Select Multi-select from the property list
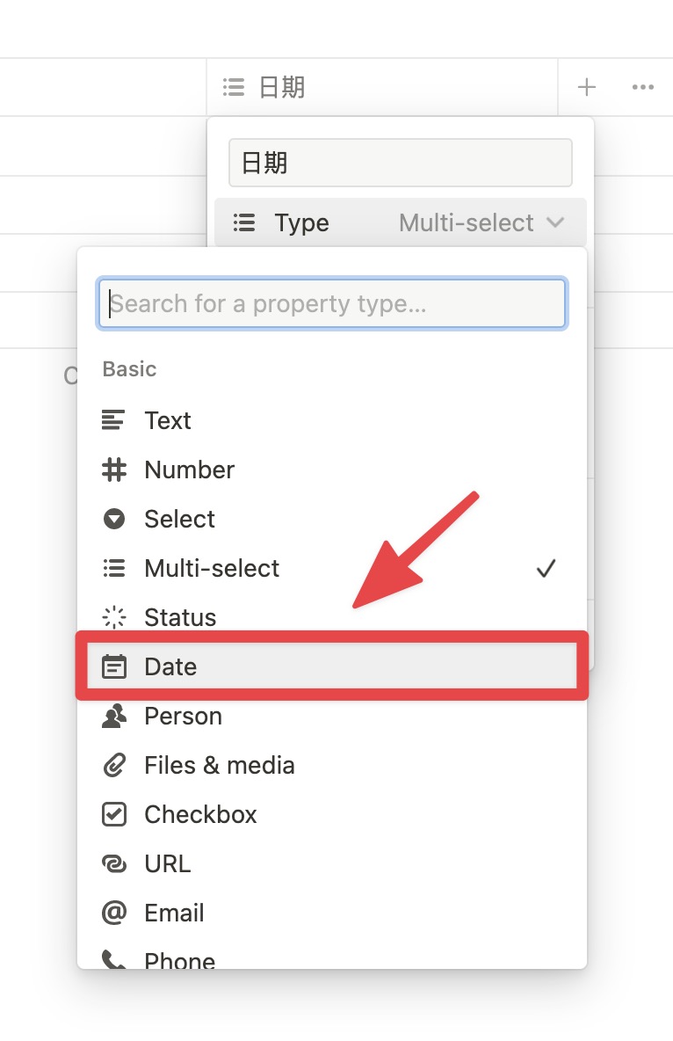The image size is (673, 1041). click(332, 568)
